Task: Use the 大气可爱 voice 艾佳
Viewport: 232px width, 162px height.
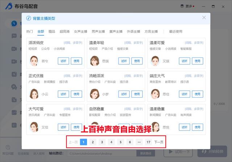Action: (76, 127)
